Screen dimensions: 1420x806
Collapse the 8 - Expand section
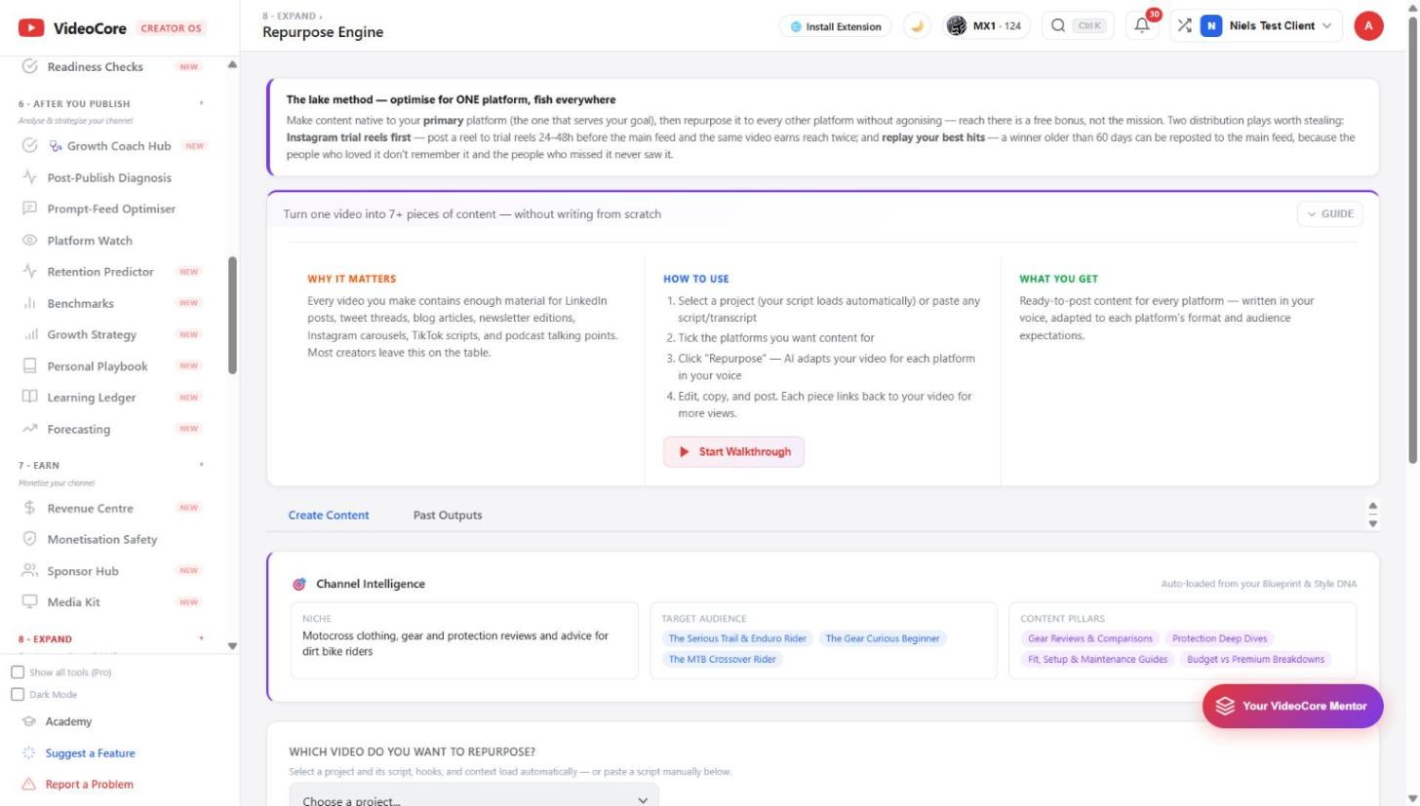[202, 639]
